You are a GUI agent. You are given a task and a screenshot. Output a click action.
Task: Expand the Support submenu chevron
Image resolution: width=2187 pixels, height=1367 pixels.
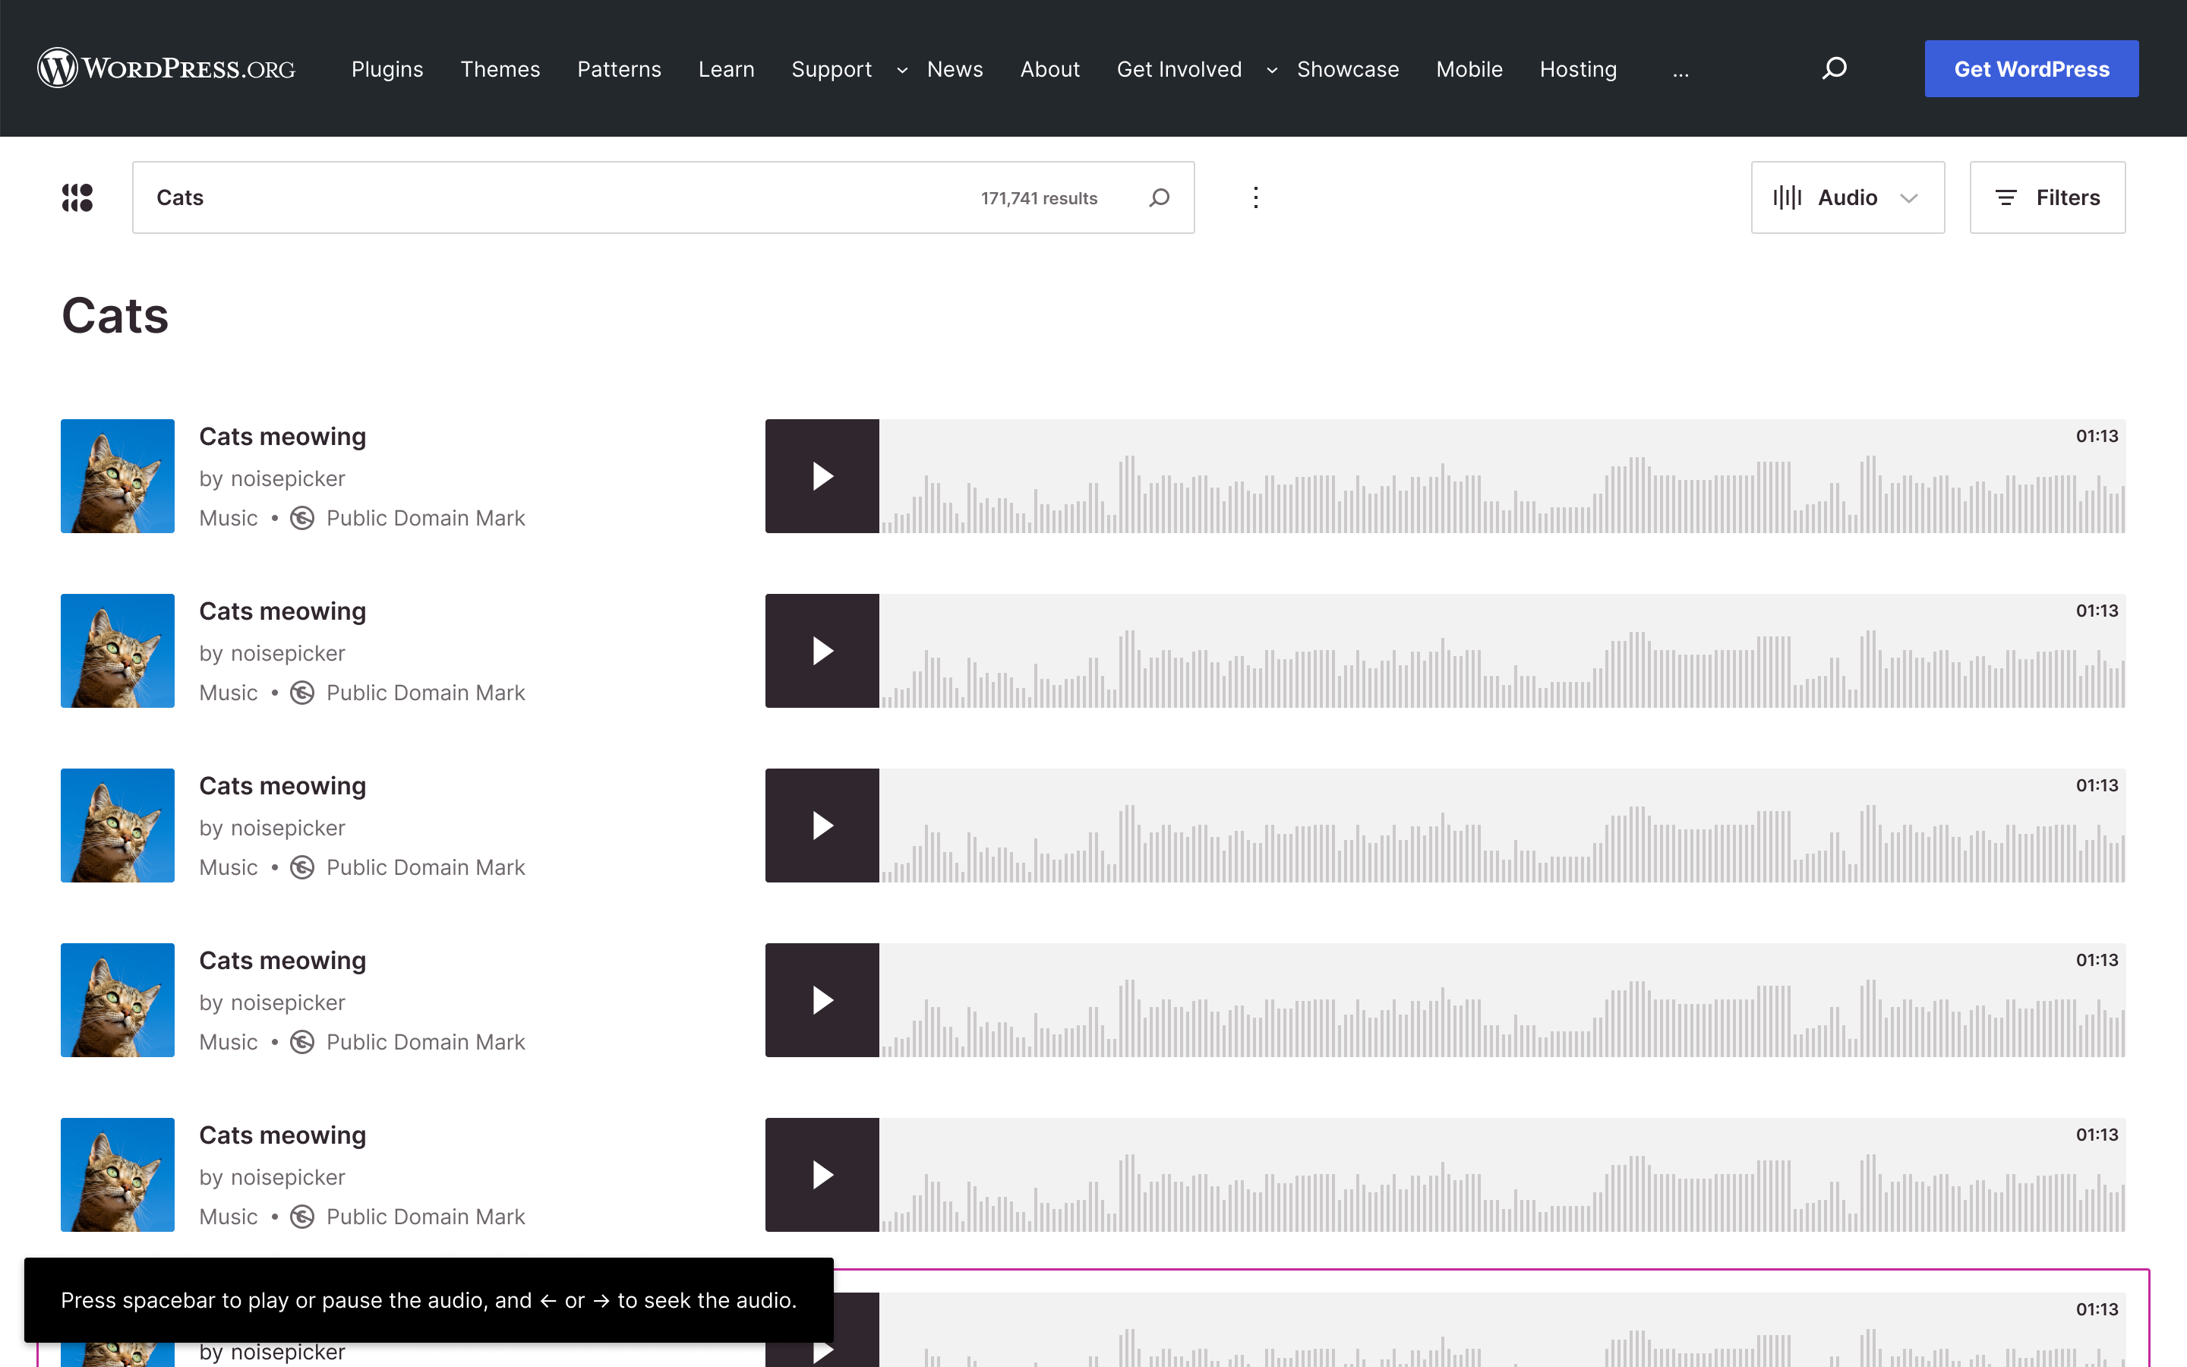pos(901,70)
